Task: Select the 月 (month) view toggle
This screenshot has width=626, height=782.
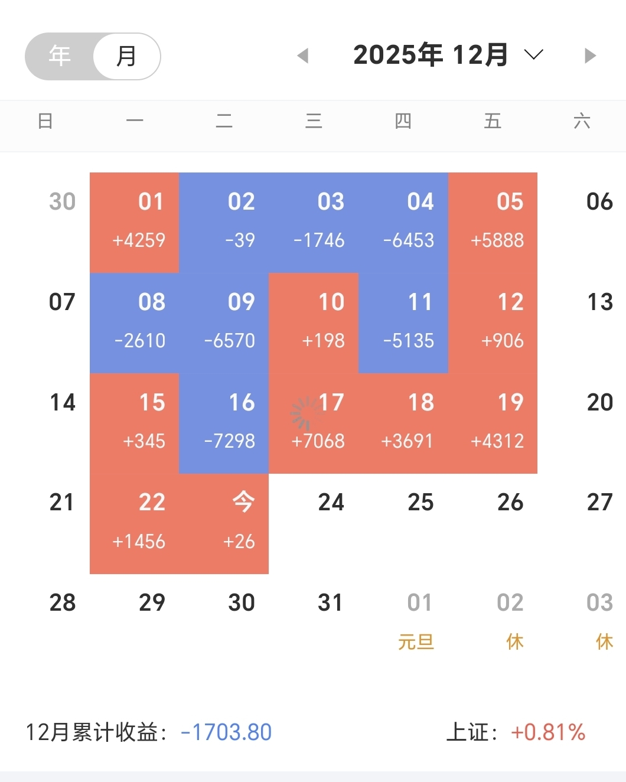Action: tap(126, 56)
